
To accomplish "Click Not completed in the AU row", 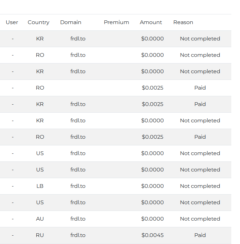I will click(200, 219).
